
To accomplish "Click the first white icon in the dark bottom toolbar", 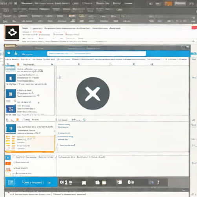I will coord(62,182).
